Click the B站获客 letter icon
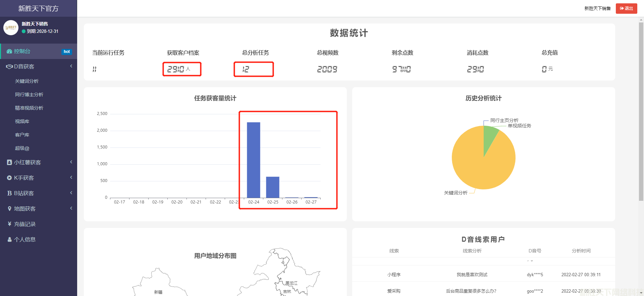 click(9, 193)
